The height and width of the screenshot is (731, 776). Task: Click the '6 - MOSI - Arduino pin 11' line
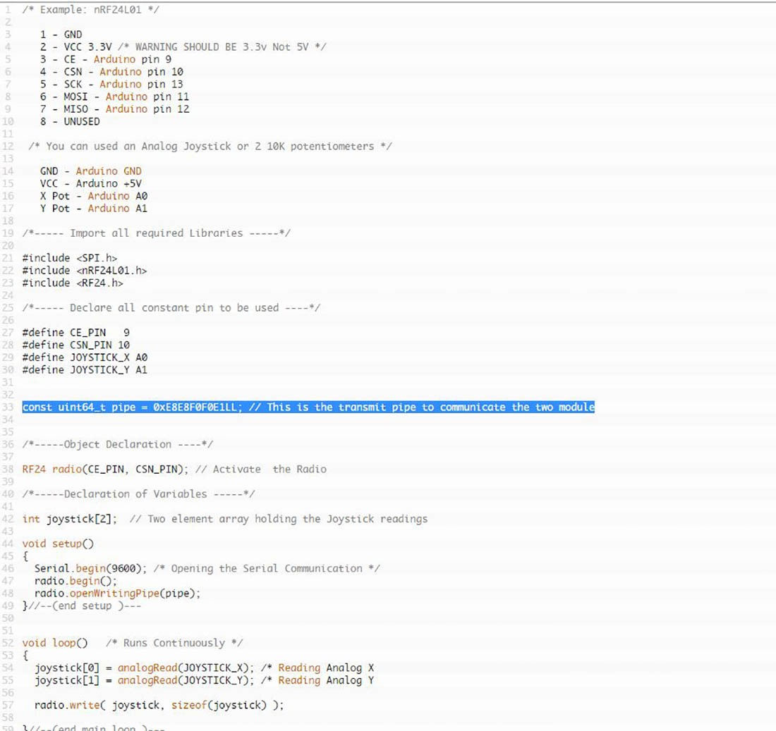point(114,97)
